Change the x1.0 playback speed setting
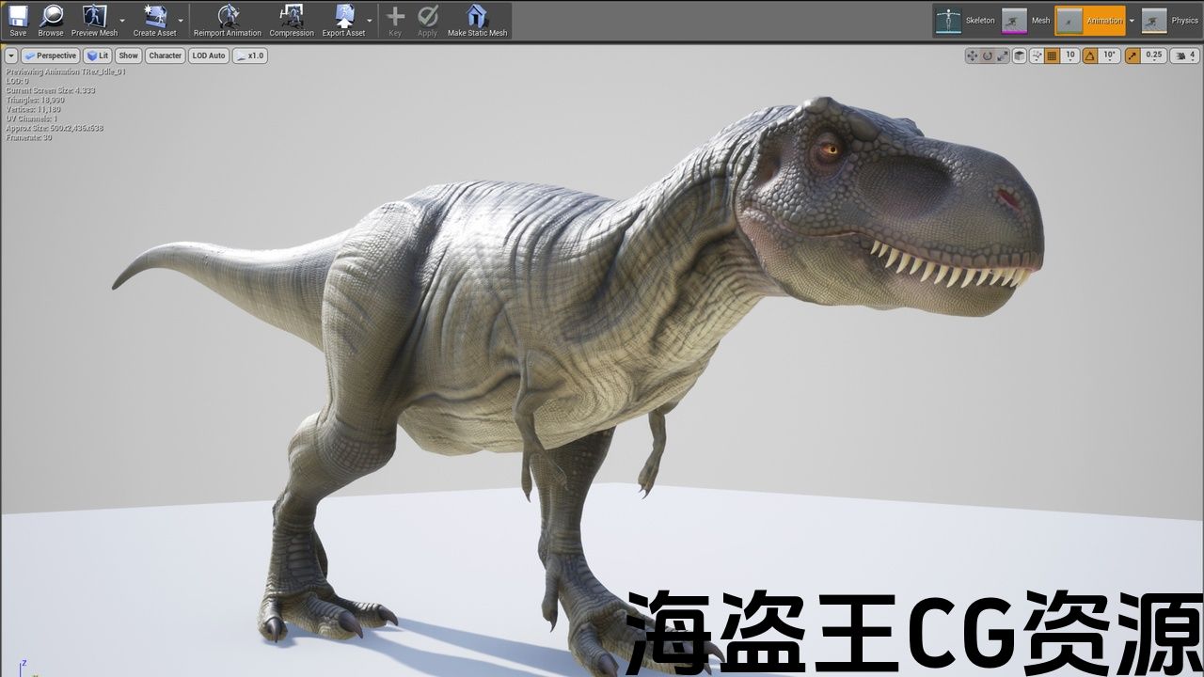The image size is (1204, 677). (x=250, y=55)
